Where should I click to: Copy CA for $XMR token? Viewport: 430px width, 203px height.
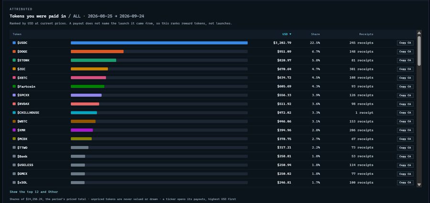point(405,130)
